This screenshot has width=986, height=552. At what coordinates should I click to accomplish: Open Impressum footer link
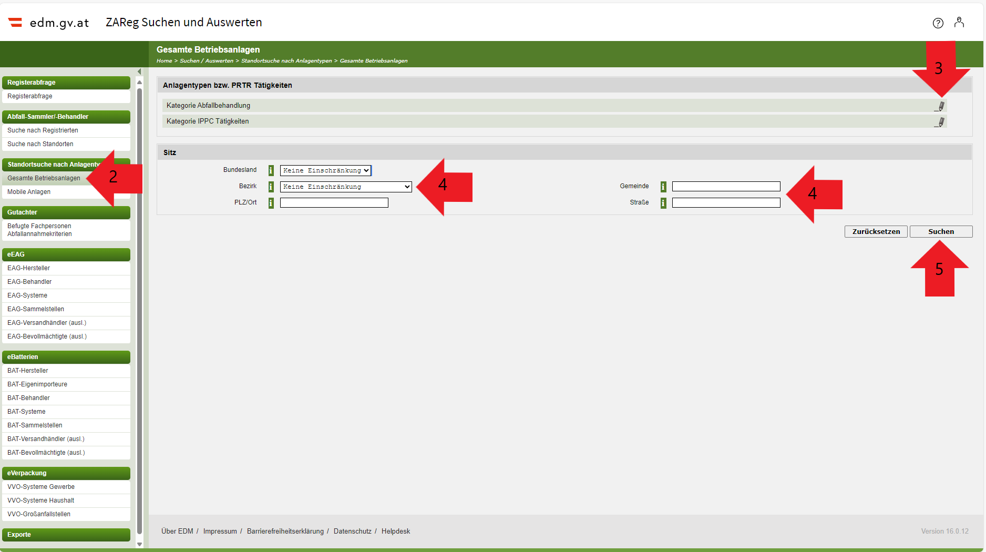tap(220, 531)
